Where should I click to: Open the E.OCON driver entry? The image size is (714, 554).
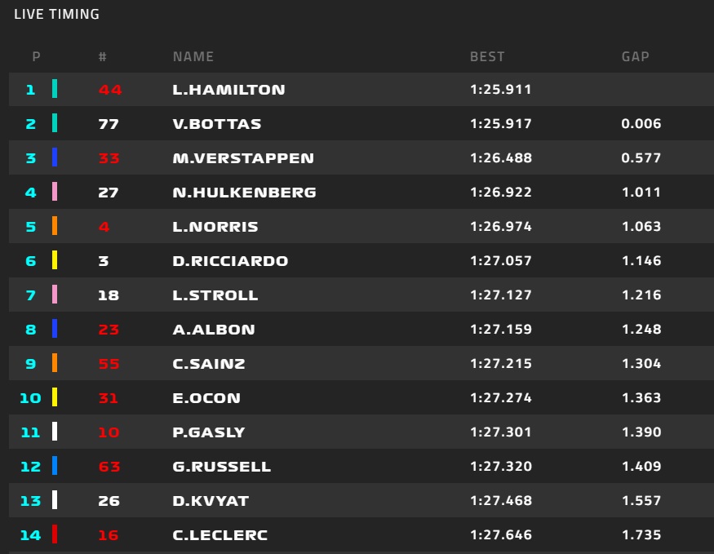tap(206, 398)
